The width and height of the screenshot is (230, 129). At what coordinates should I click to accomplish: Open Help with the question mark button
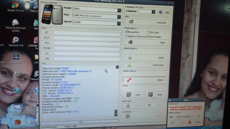pos(164,12)
